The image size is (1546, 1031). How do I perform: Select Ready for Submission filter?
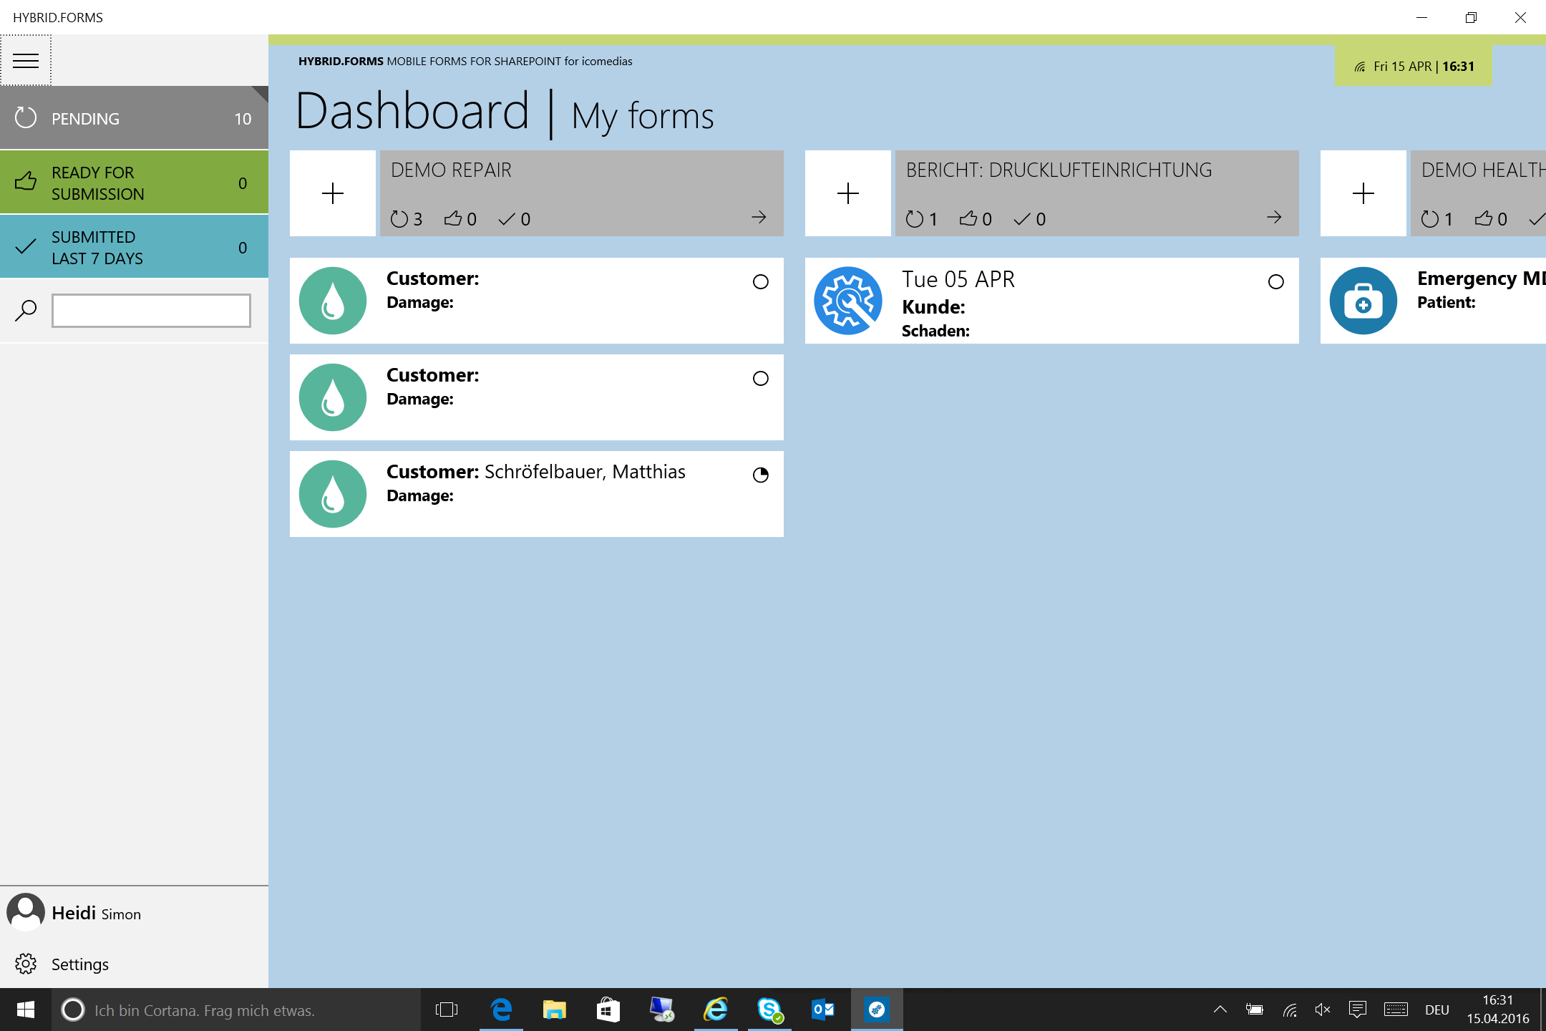point(134,183)
